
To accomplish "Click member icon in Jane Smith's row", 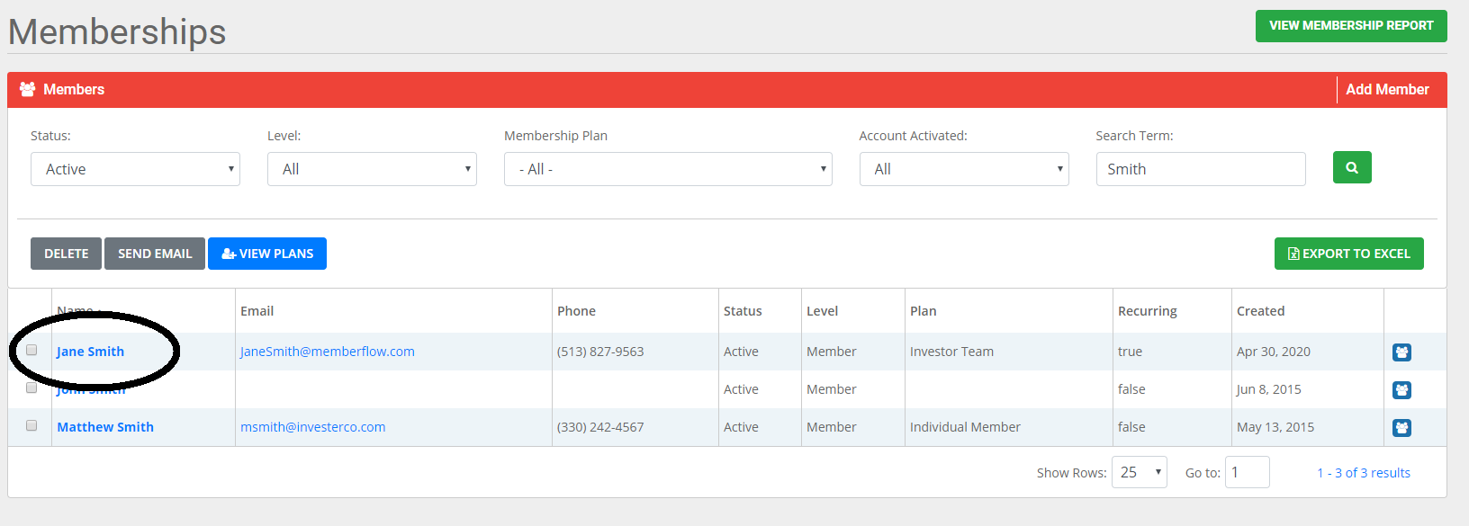I will click(x=1401, y=352).
